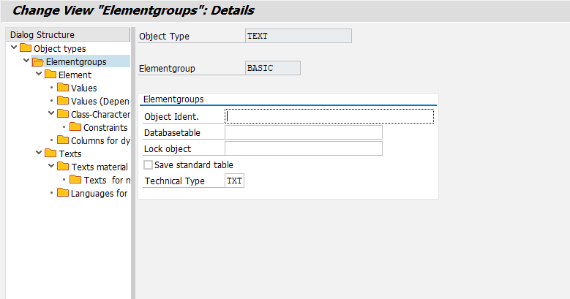570x299 pixels.
Task: Collapse the Object types tree node
Action: (15, 48)
